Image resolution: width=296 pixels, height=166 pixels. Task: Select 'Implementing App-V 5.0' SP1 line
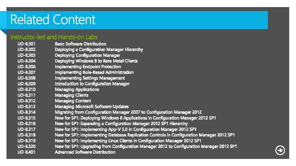(125, 129)
